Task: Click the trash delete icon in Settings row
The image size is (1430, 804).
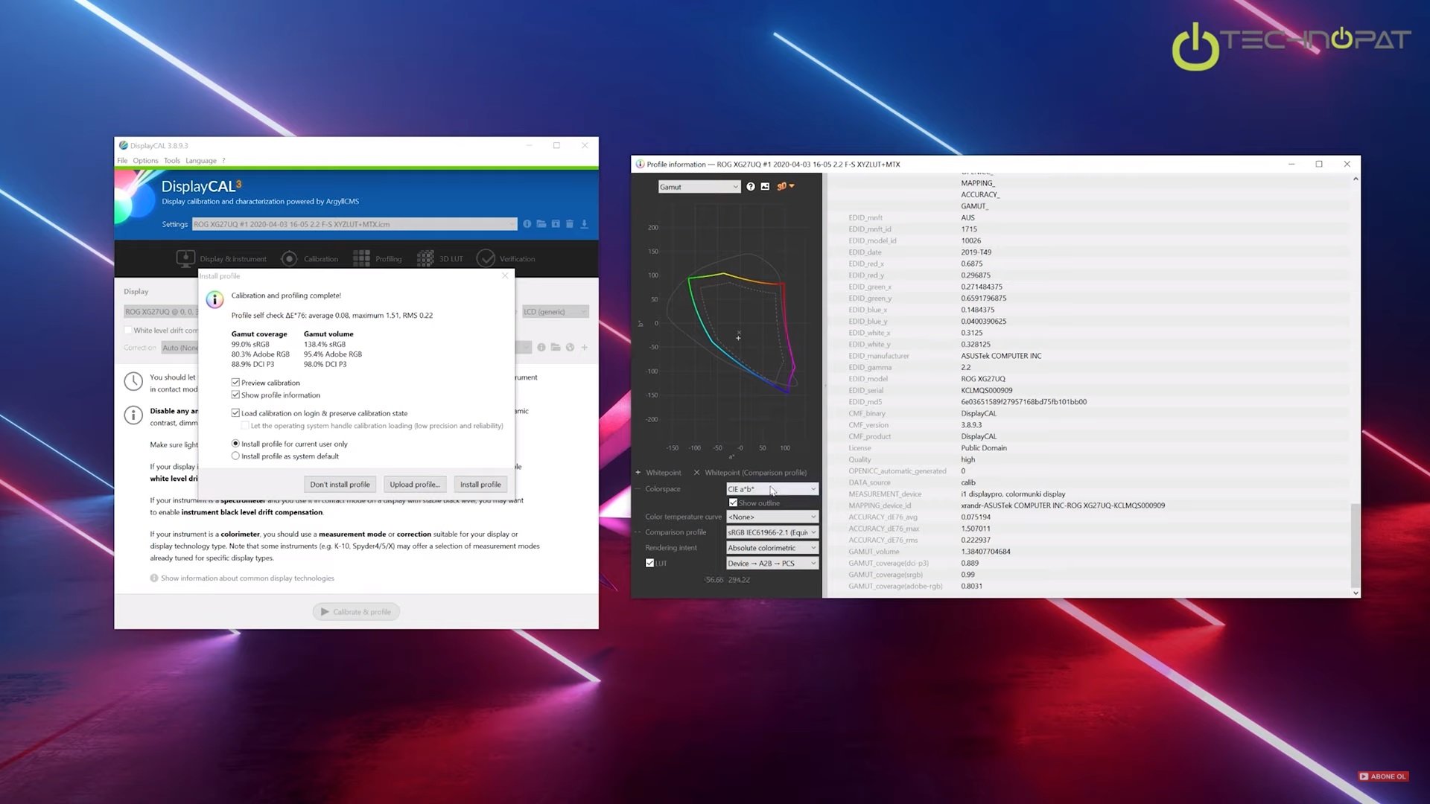Action: 570,224
